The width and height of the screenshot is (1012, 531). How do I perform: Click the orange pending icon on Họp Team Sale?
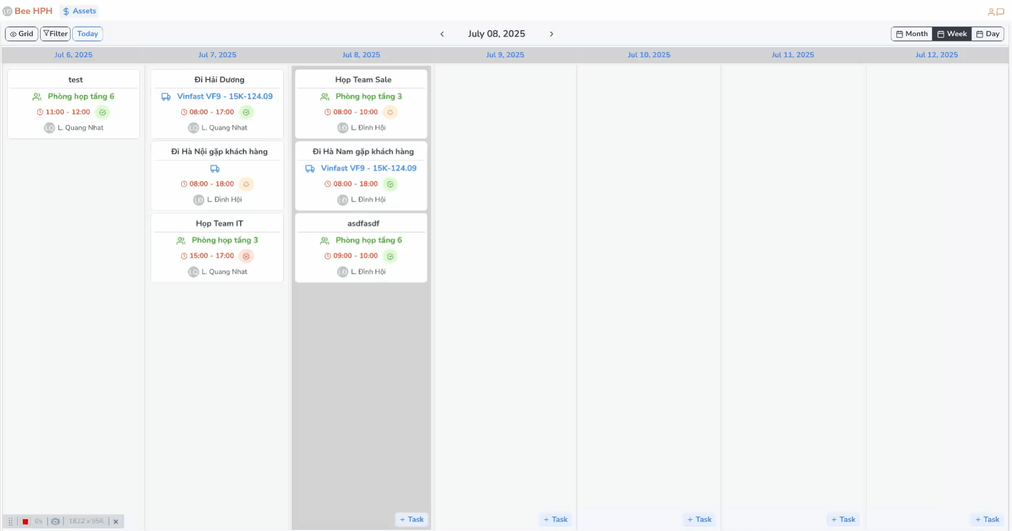coord(391,112)
